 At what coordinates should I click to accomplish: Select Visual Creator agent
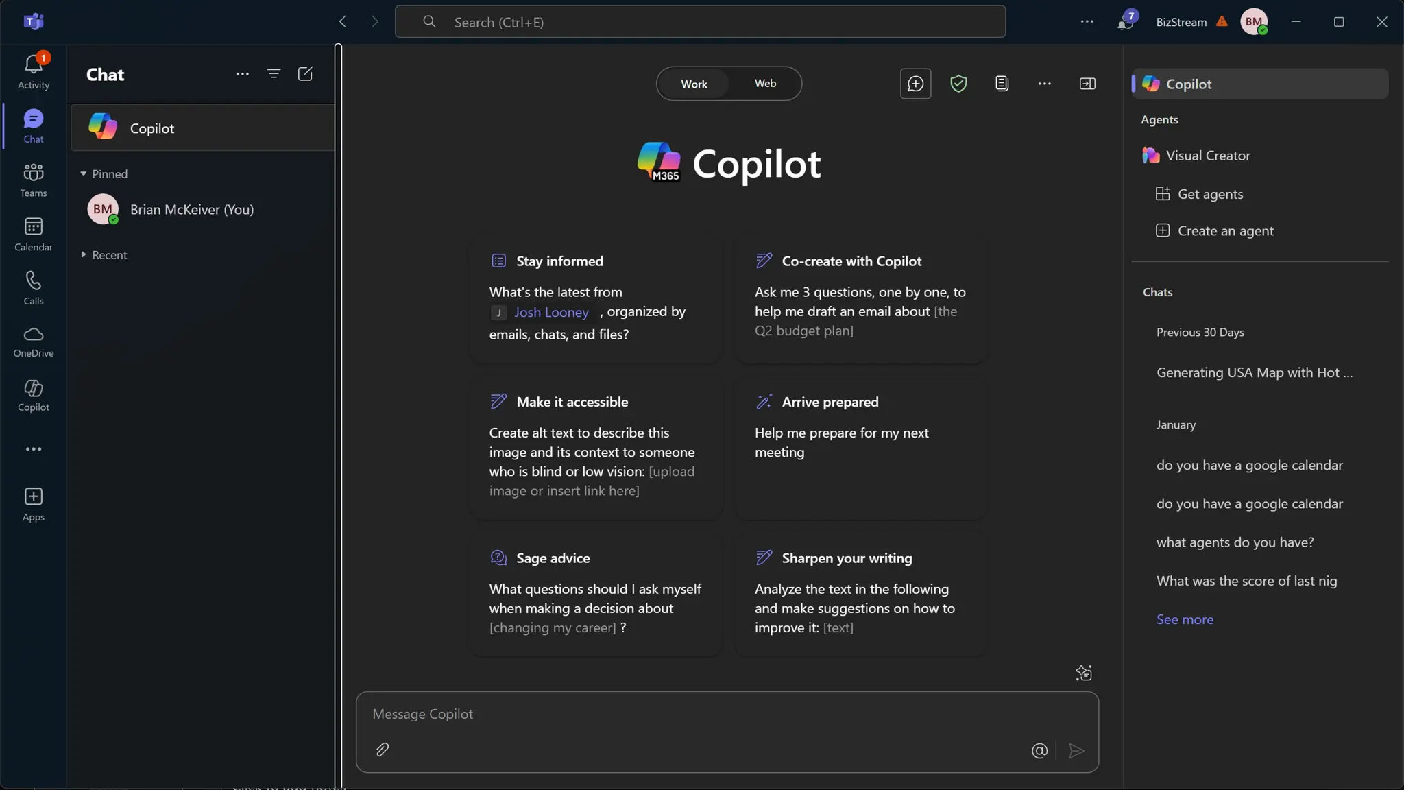tap(1207, 156)
